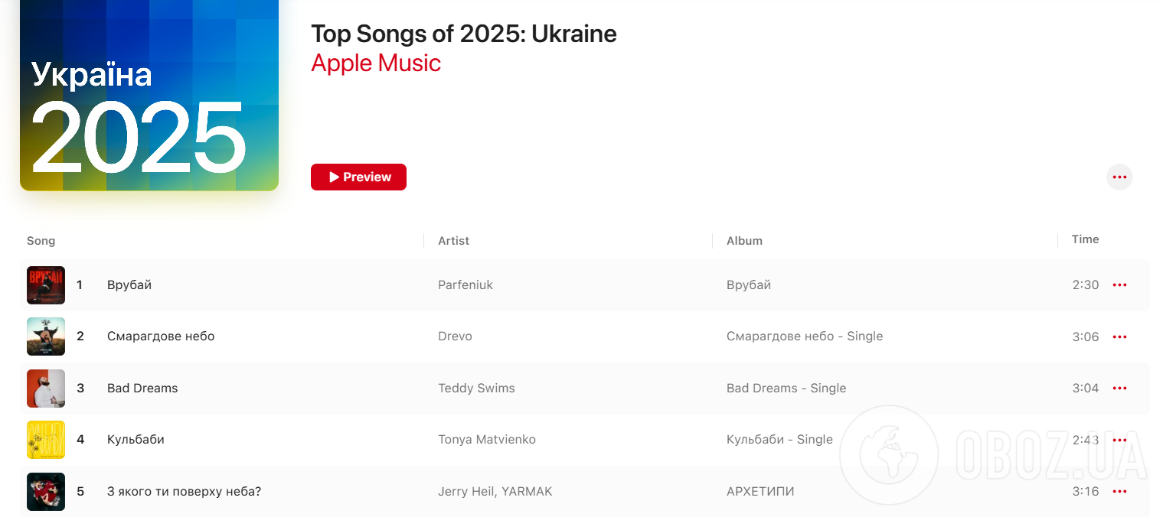Click the OBOZ.UA globe watermark icon

click(889, 454)
